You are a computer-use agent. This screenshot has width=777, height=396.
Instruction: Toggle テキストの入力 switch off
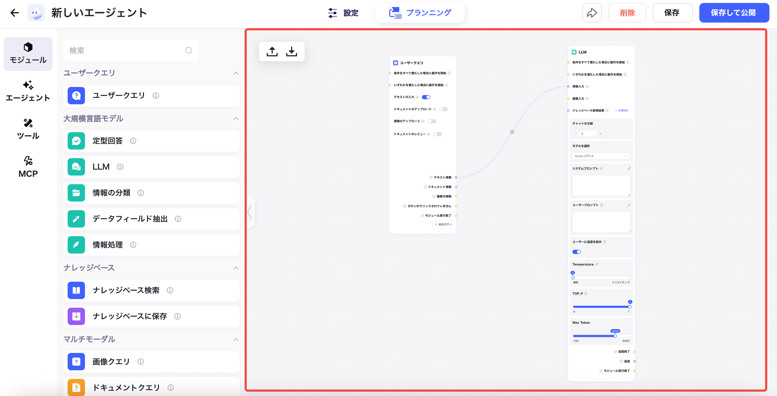426,97
